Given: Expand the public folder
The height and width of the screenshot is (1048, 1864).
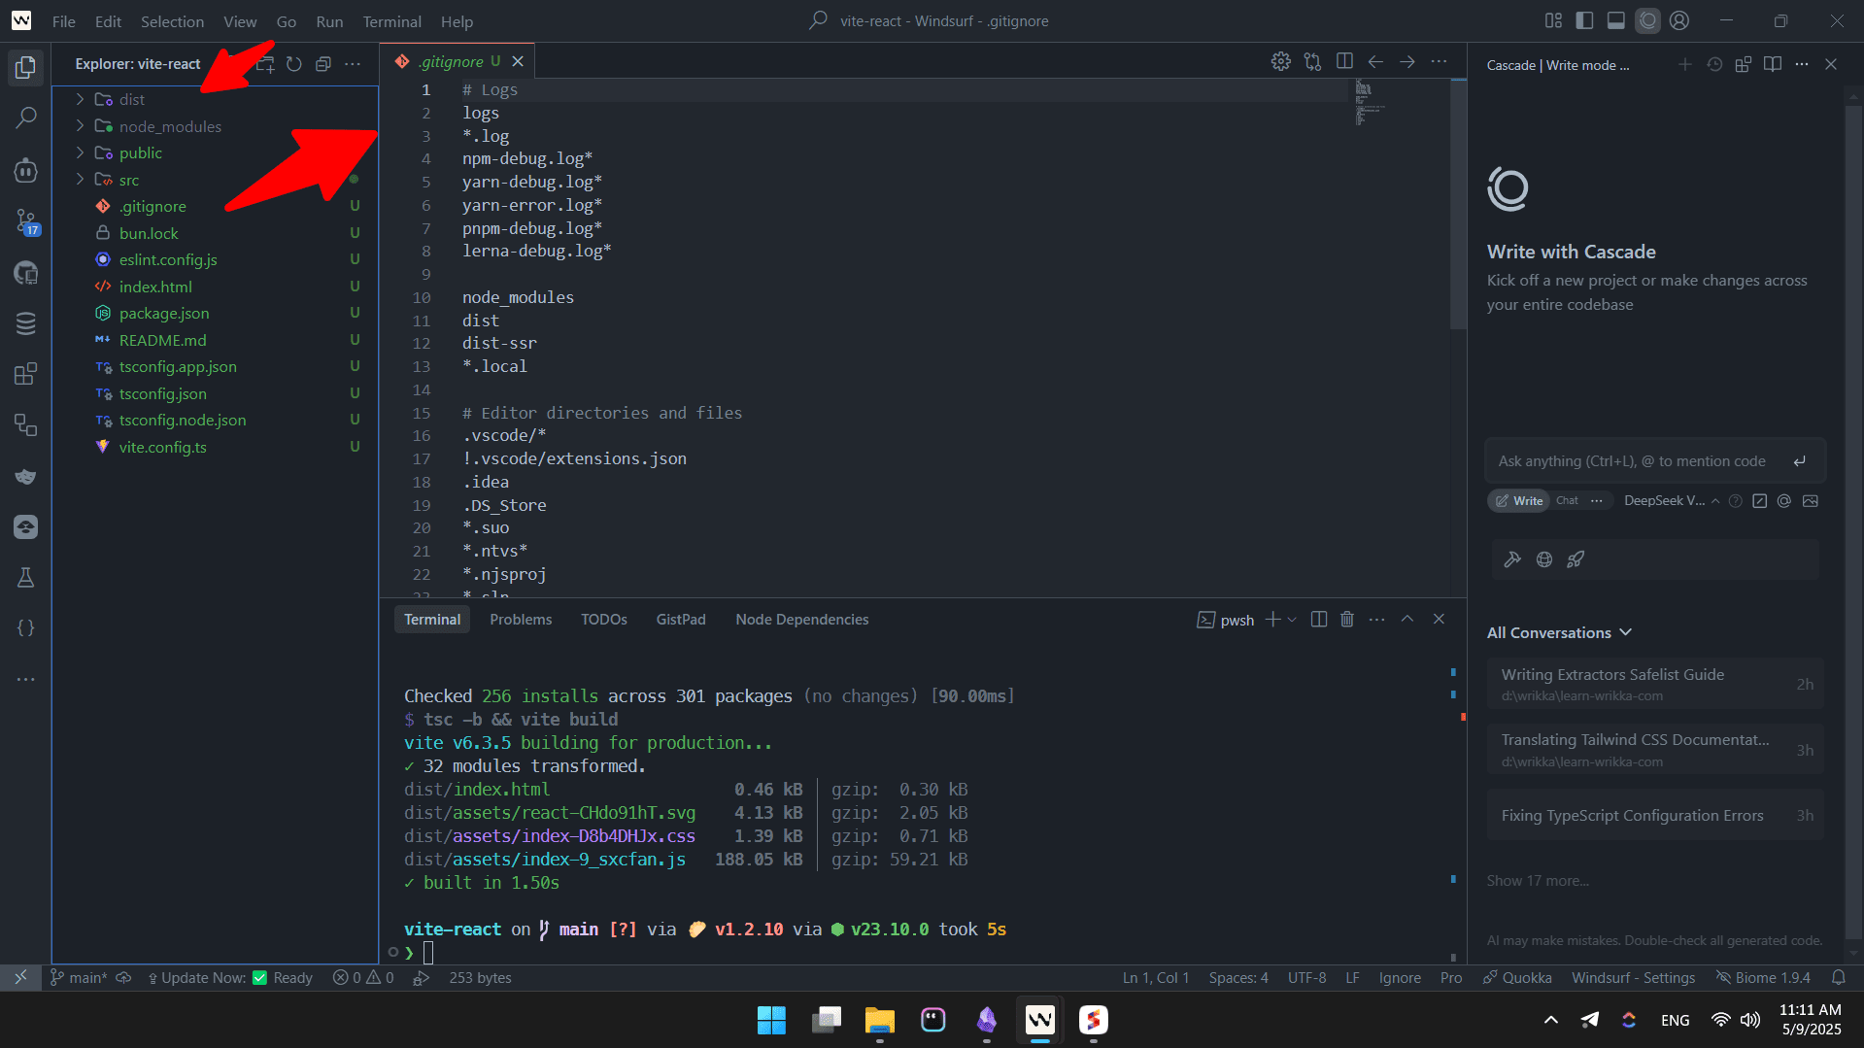Looking at the screenshot, I should pyautogui.click(x=81, y=152).
